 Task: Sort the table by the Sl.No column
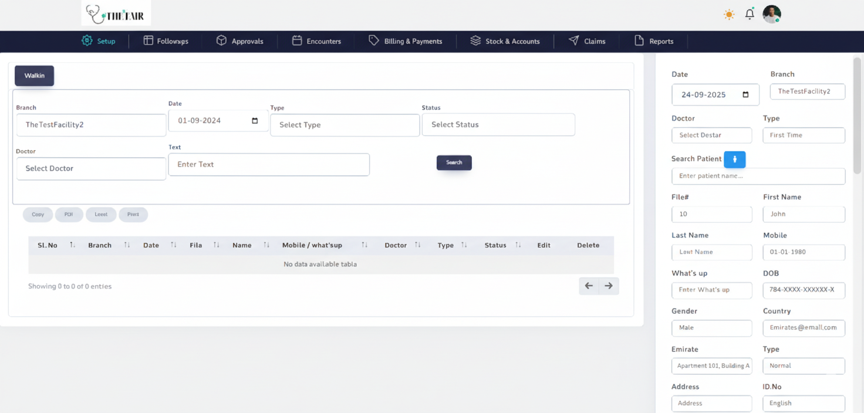coord(72,245)
